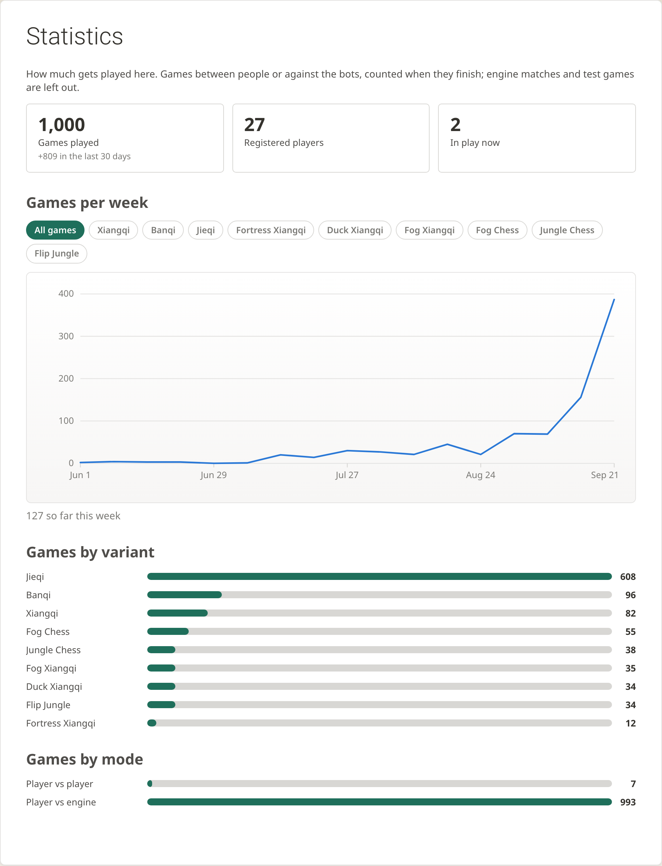This screenshot has height=866, width=662.
Task: Click the Fortress Xiangqi variant bar
Action: tap(379, 723)
